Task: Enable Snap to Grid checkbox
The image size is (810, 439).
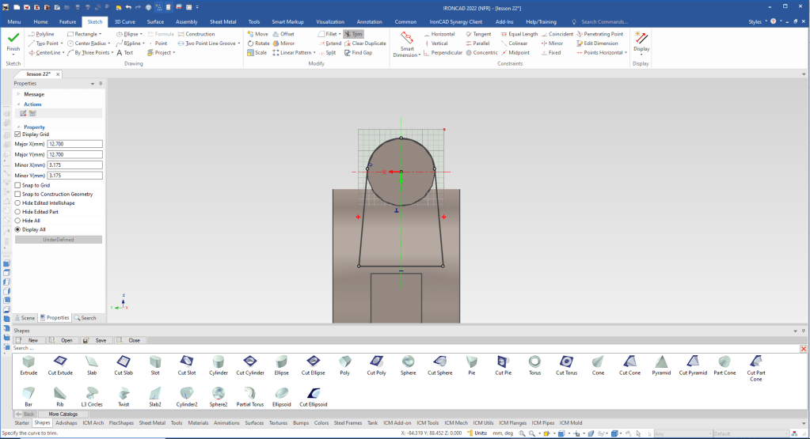Action: [18, 185]
